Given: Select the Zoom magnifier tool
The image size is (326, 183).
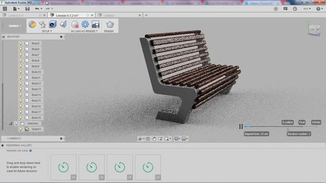Looking at the screenshot, I should pyautogui.click(x=160, y=139).
